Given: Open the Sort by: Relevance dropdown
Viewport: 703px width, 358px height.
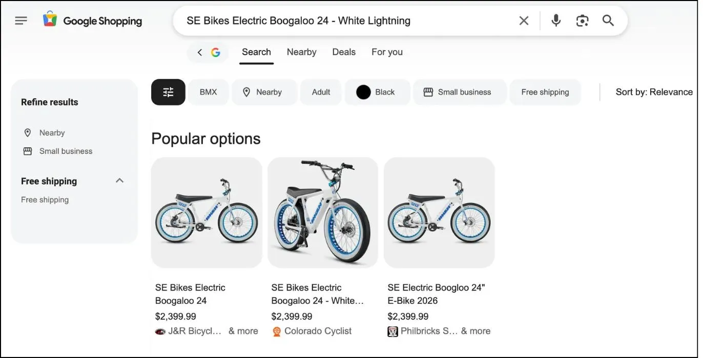Looking at the screenshot, I should click(654, 92).
